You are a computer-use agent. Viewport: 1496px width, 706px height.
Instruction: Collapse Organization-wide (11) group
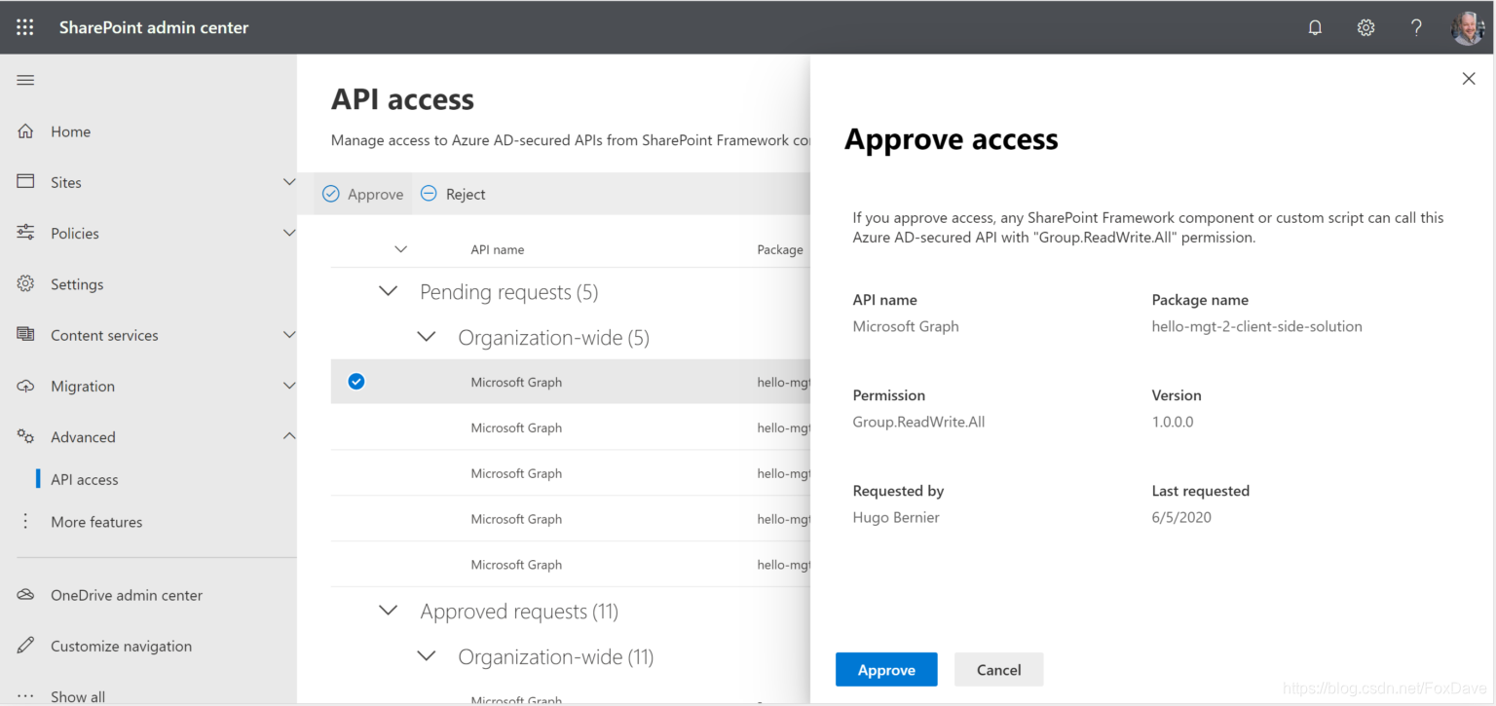(x=427, y=656)
